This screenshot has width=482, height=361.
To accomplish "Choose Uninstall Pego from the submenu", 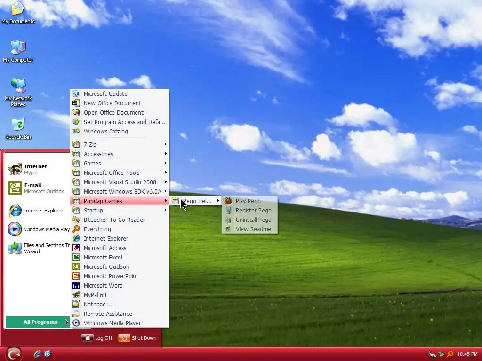I will [x=249, y=220].
